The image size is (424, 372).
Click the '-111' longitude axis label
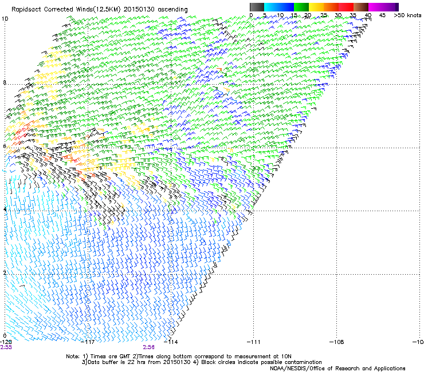tap(254, 342)
